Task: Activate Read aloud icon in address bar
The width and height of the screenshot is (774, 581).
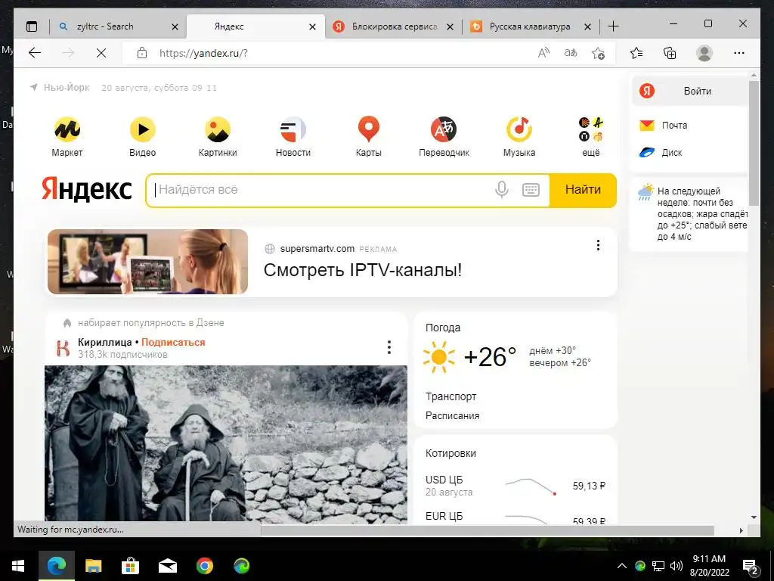Action: (543, 53)
